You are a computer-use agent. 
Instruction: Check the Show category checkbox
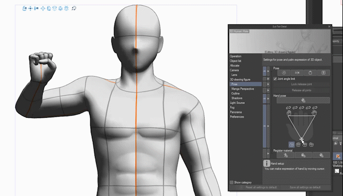[x=232, y=182]
